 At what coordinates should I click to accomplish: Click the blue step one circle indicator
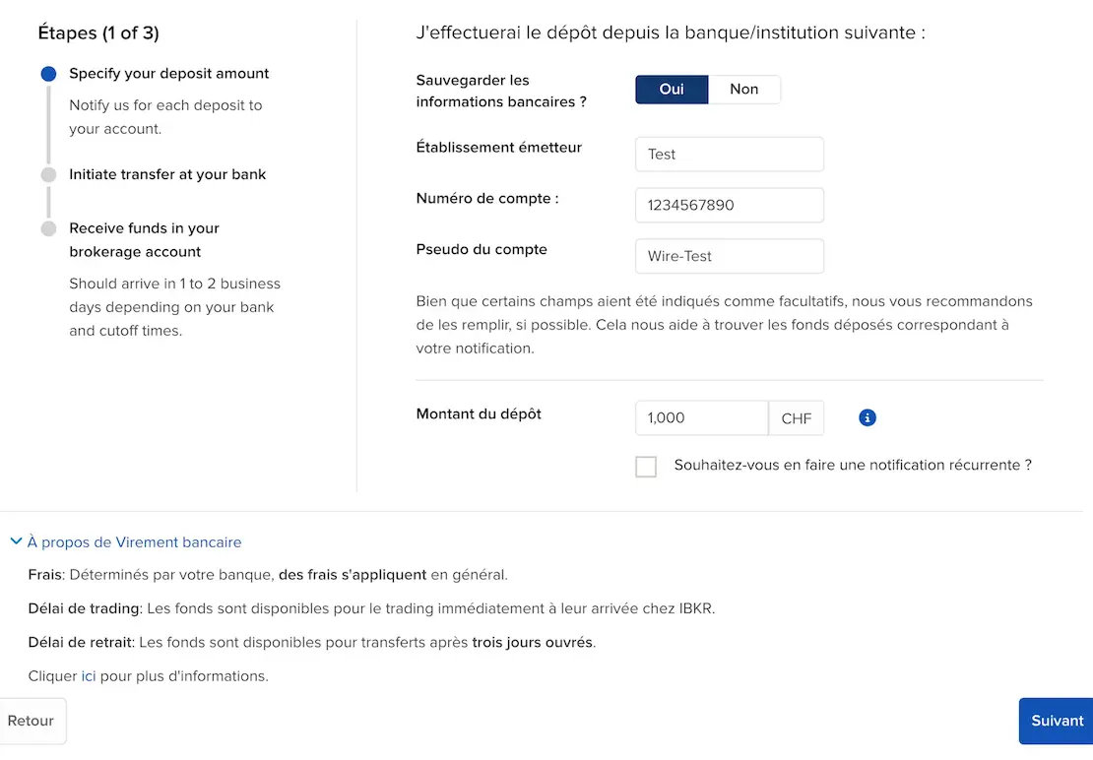48,74
